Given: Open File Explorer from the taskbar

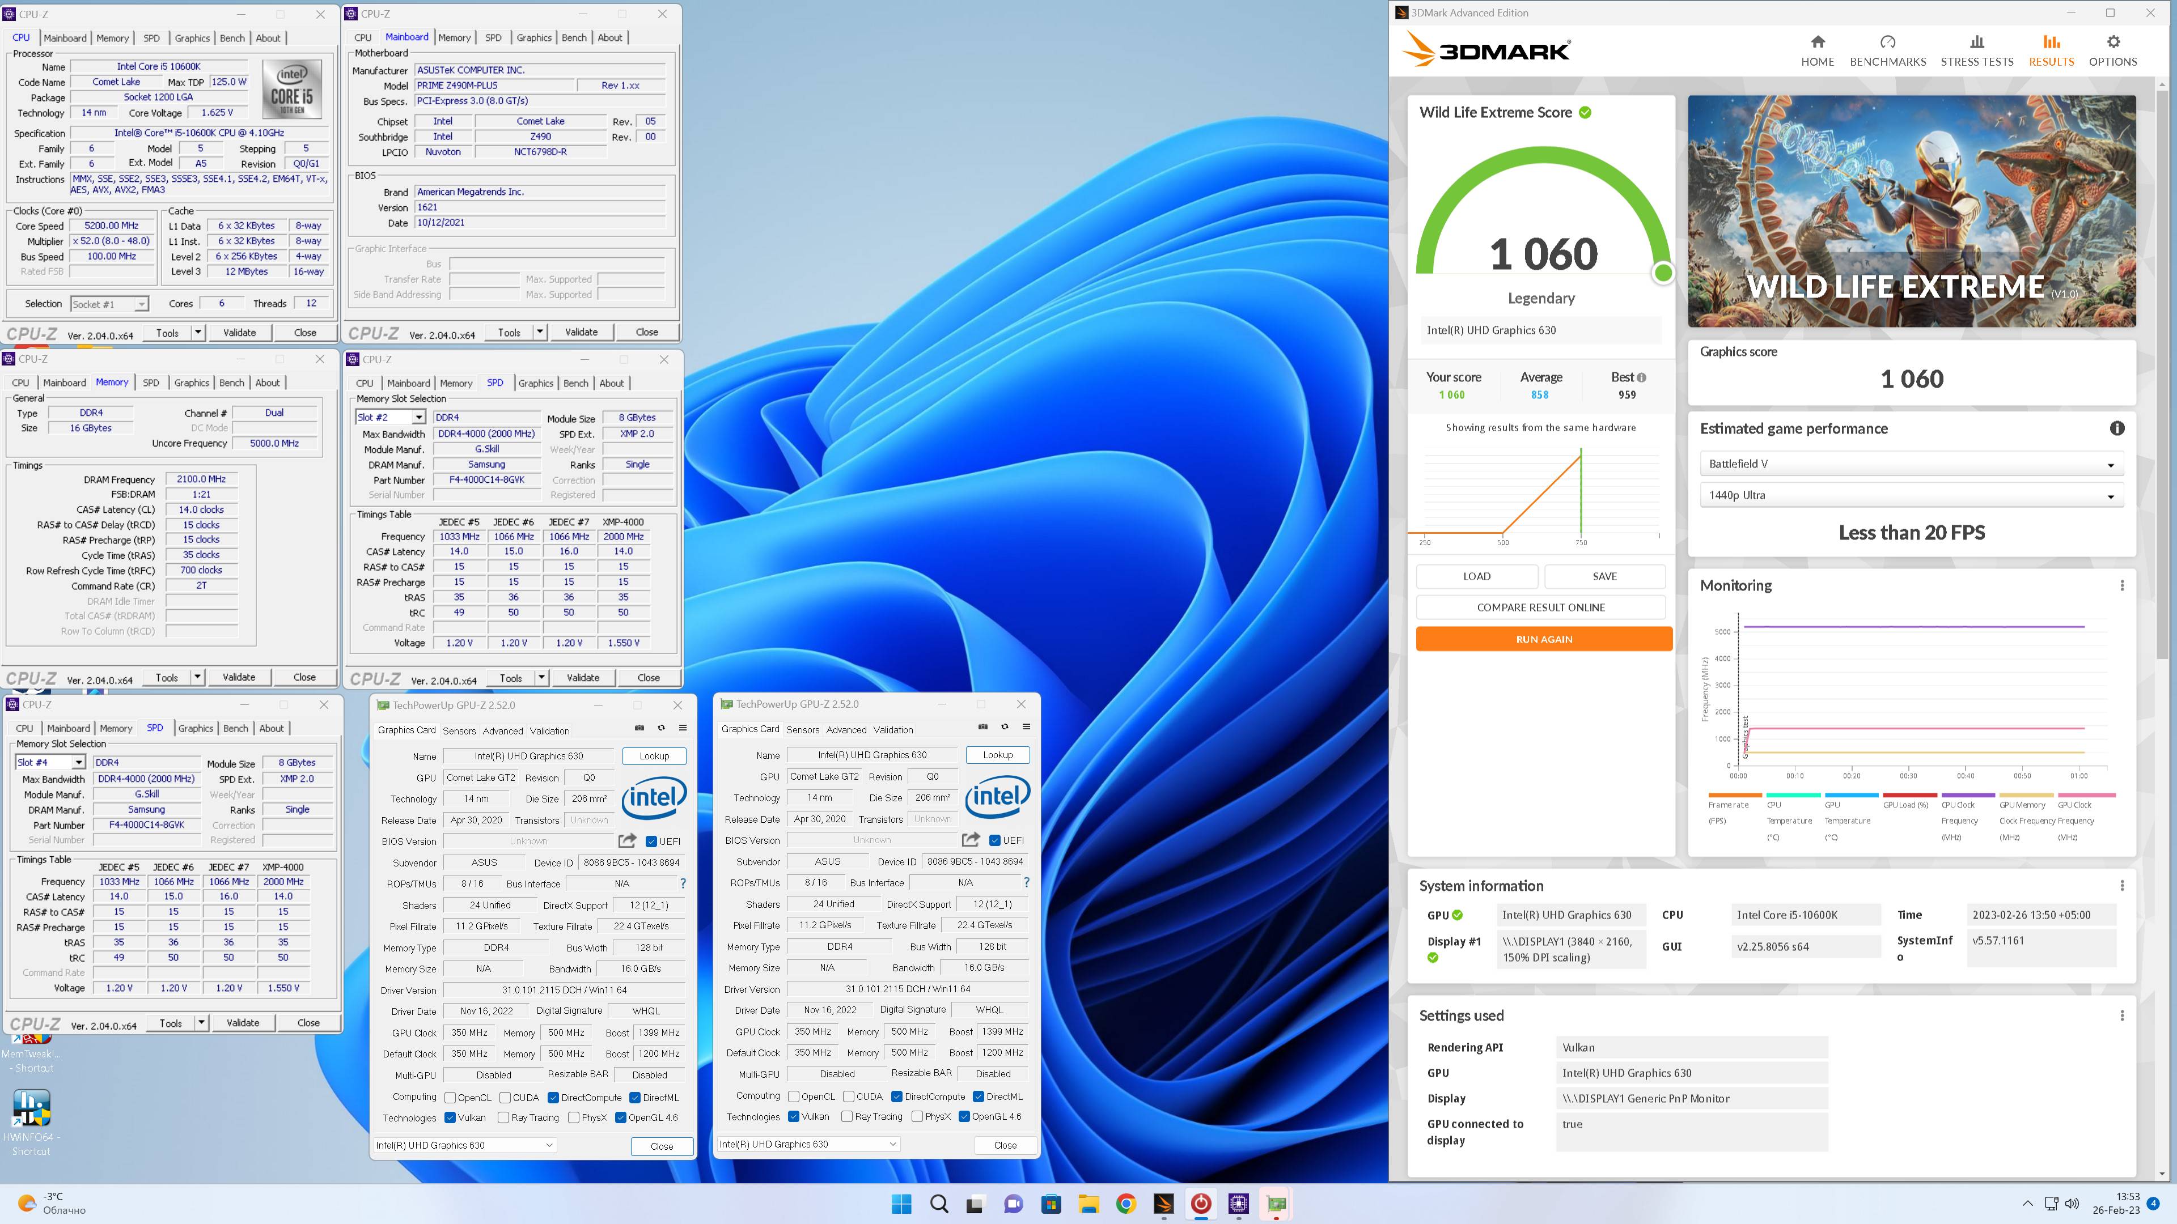Looking at the screenshot, I should tap(1088, 1204).
